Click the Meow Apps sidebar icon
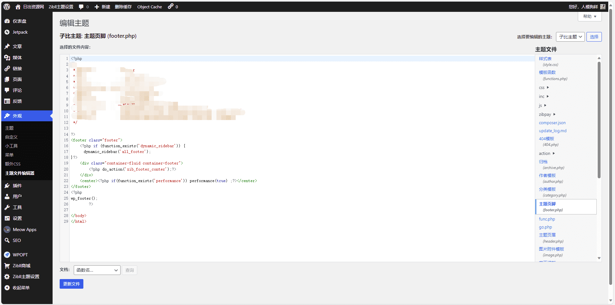615x305 pixels. point(7,229)
